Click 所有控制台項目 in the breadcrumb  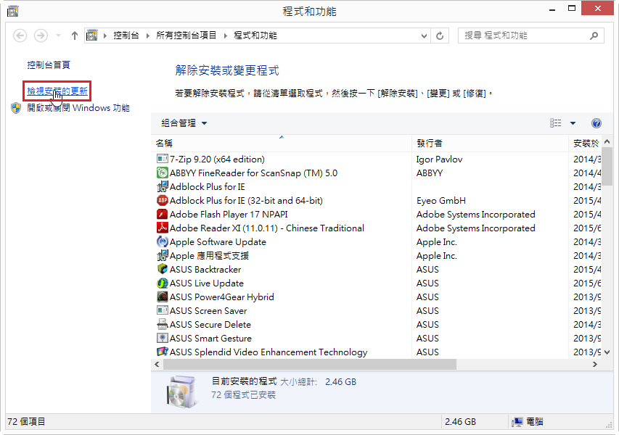186,36
